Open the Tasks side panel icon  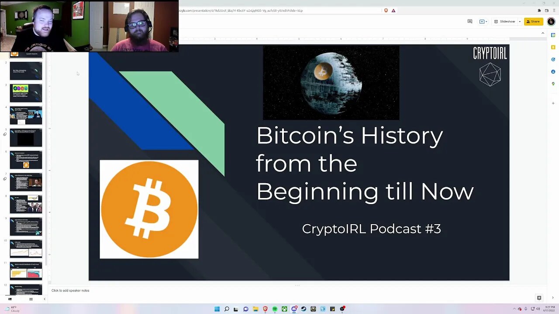(x=553, y=59)
